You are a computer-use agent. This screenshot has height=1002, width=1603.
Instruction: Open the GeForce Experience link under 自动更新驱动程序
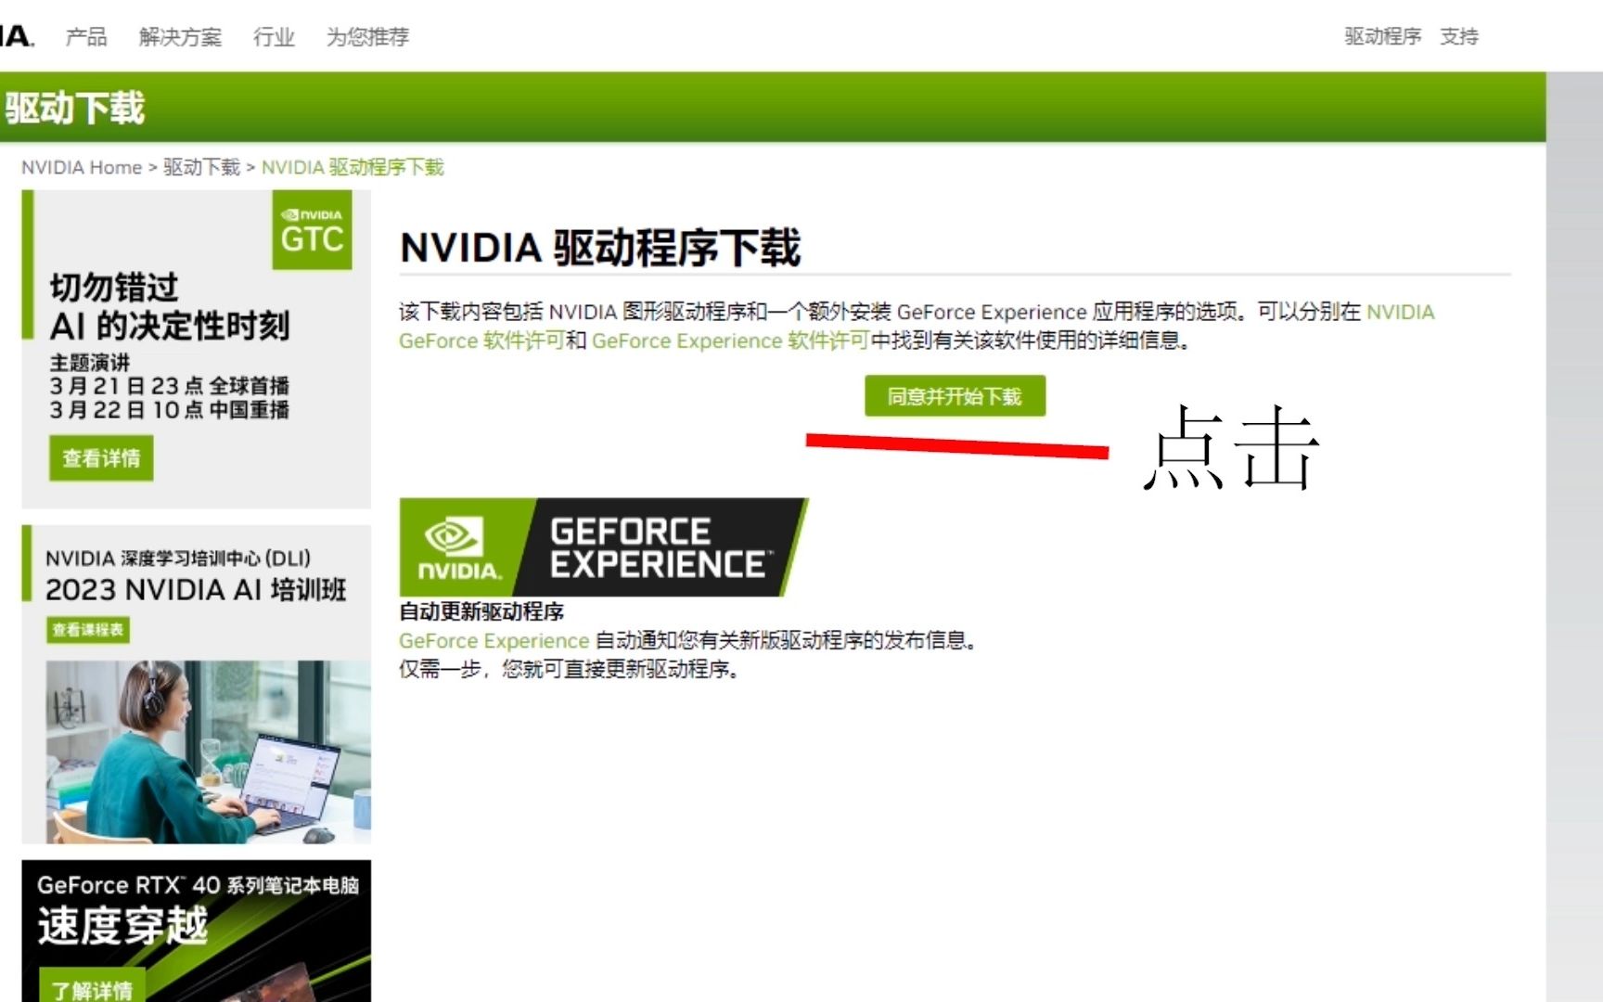click(494, 640)
